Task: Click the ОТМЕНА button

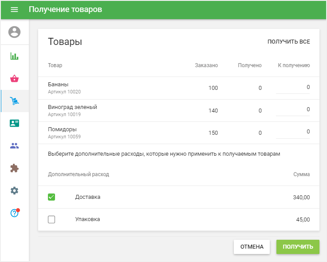Action: [x=252, y=247]
